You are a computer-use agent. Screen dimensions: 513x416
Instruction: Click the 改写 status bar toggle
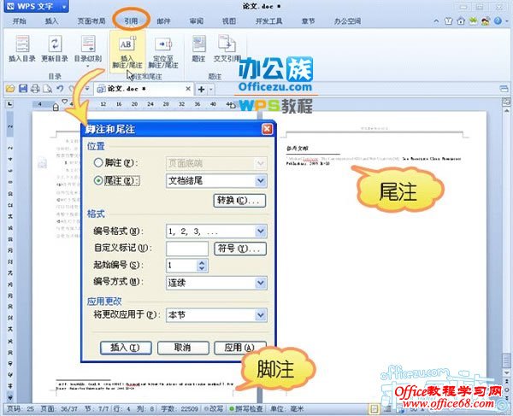[214, 409]
